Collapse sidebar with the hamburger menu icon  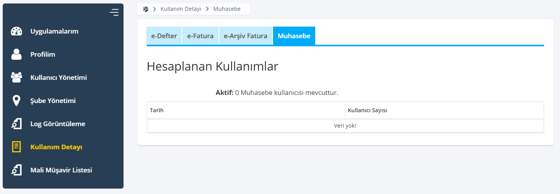click(x=114, y=12)
